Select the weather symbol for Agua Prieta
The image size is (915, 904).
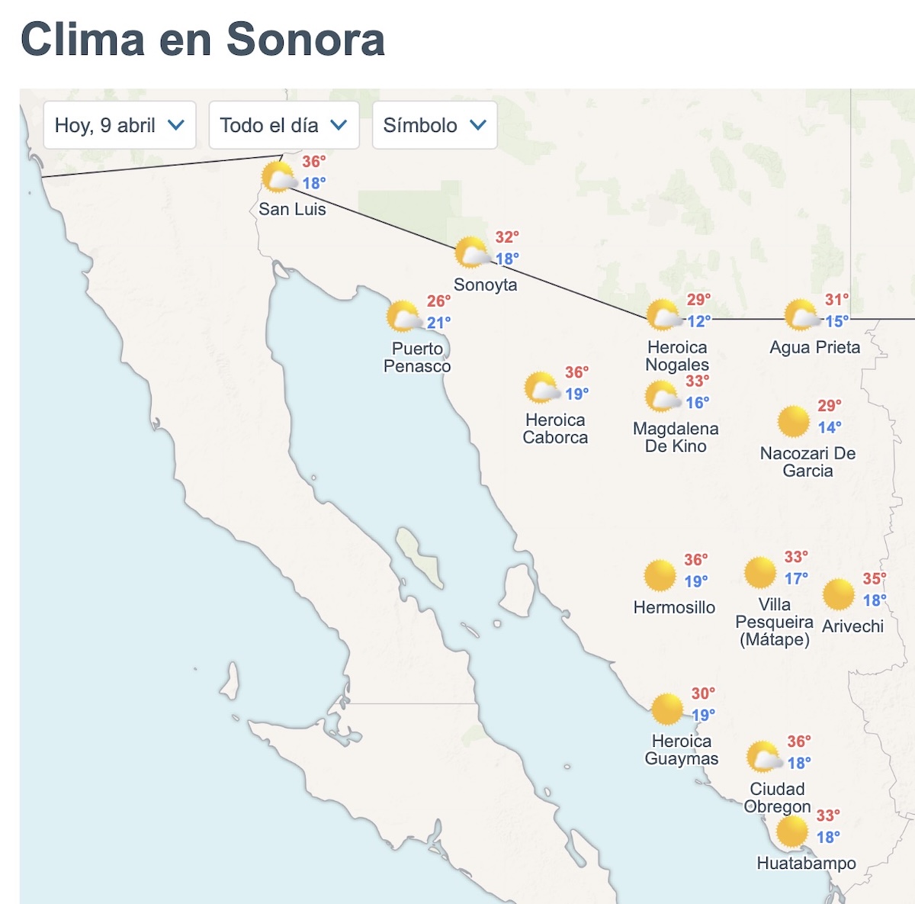pos(800,313)
